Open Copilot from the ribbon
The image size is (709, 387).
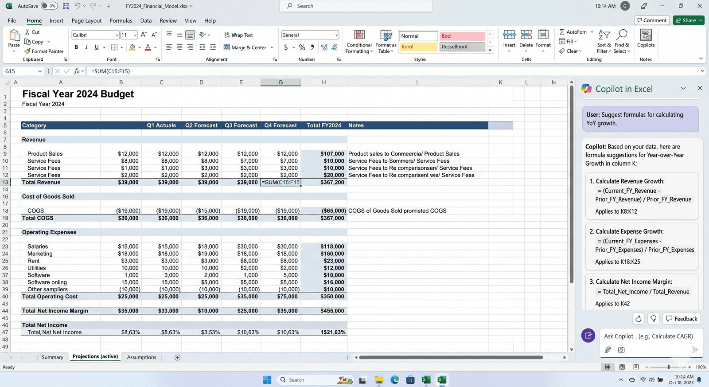(646, 39)
